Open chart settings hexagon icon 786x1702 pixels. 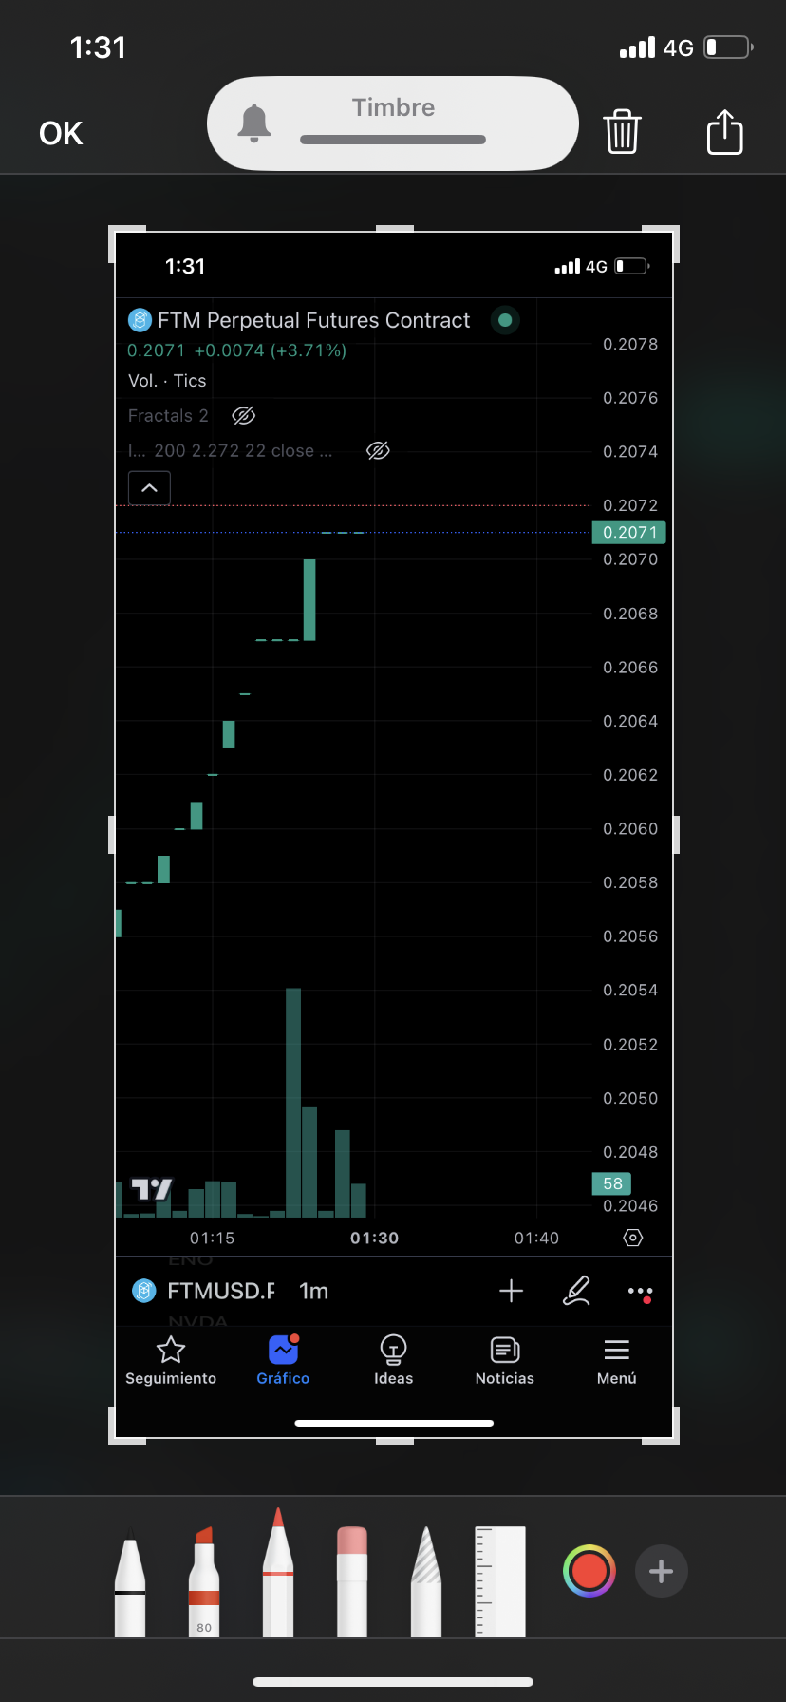tap(633, 1238)
